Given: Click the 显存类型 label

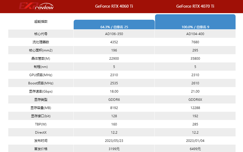Looking at the screenshot, I should [41, 100].
